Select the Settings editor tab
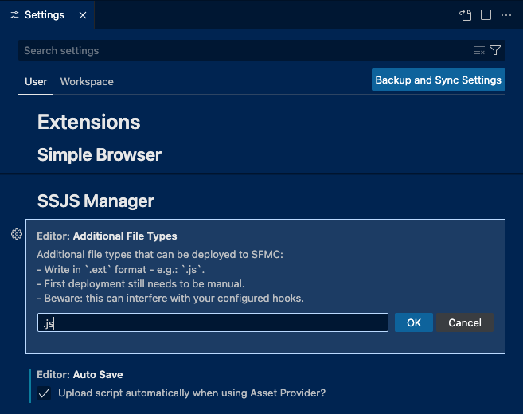 pyautogui.click(x=47, y=14)
